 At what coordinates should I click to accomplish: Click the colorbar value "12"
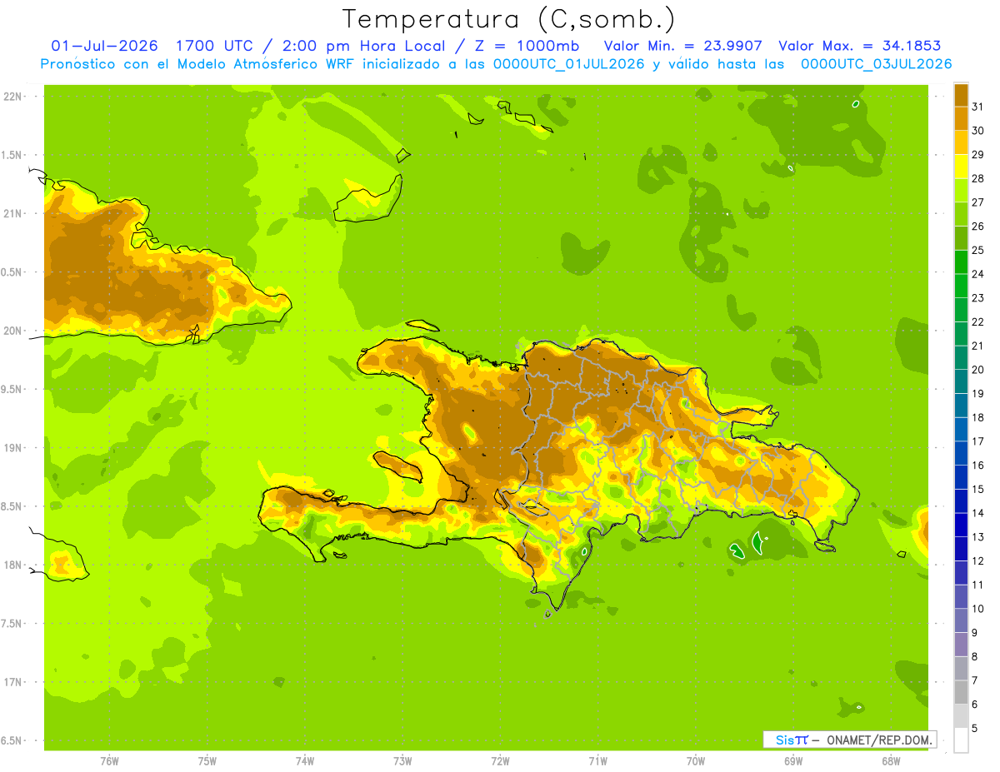click(x=978, y=561)
